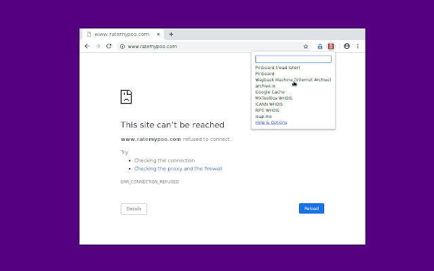Screen dimensions: 434x271
Task: Click the tab's page favicon
Action: 89,35
